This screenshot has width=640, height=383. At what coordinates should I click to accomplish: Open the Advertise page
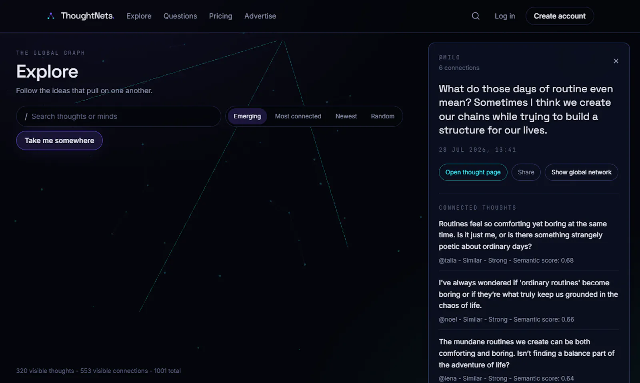[x=260, y=16]
